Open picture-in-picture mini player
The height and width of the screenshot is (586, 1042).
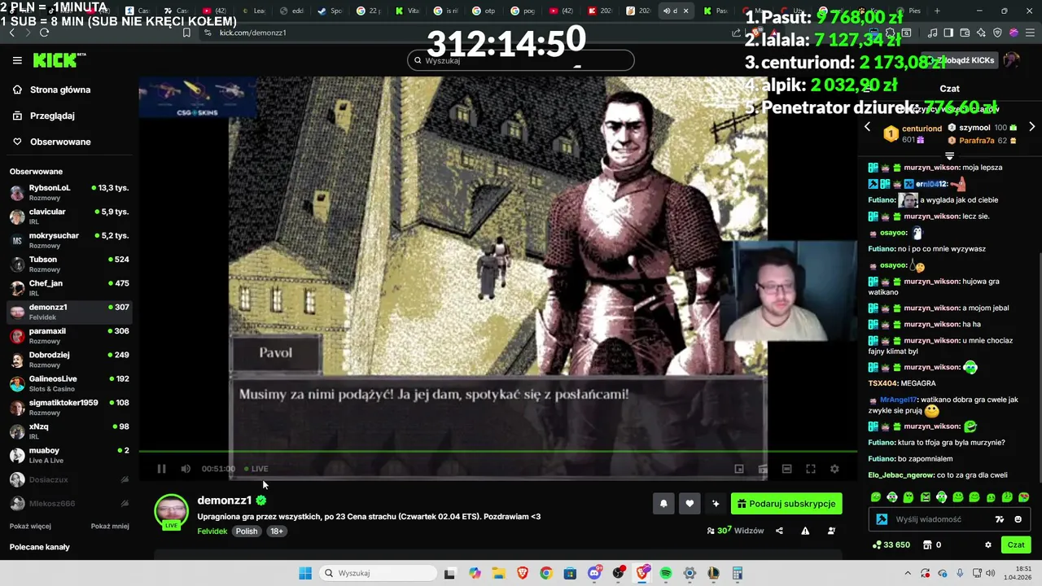click(739, 469)
